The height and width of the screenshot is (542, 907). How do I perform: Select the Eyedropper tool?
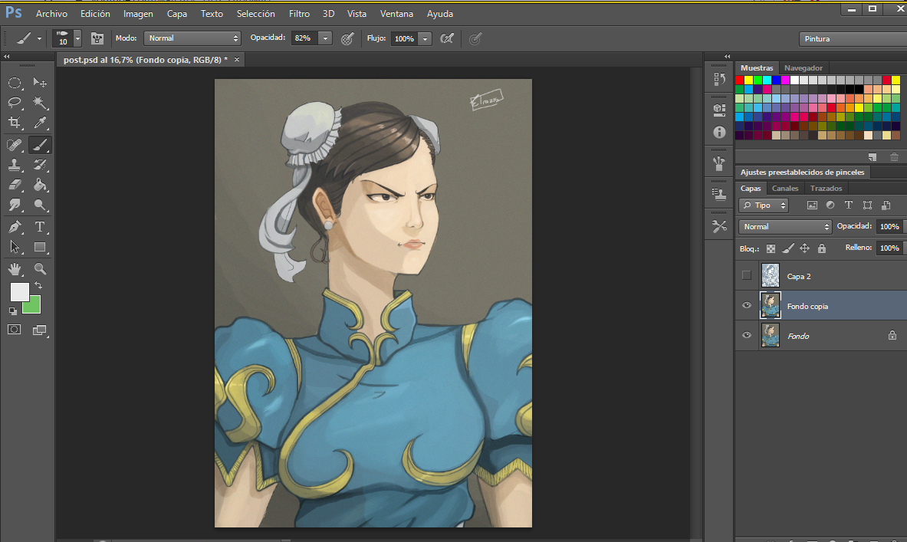coord(40,123)
